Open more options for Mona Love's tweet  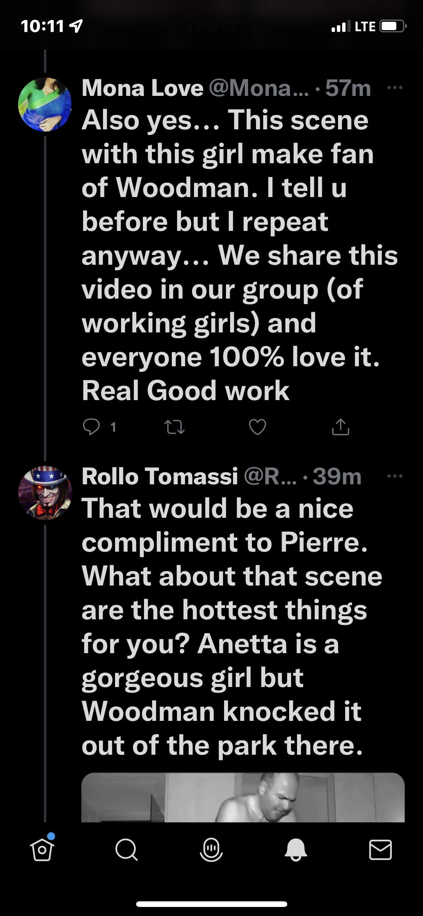click(x=395, y=88)
